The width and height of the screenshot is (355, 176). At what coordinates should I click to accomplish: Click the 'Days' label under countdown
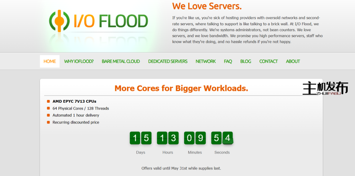point(141,152)
